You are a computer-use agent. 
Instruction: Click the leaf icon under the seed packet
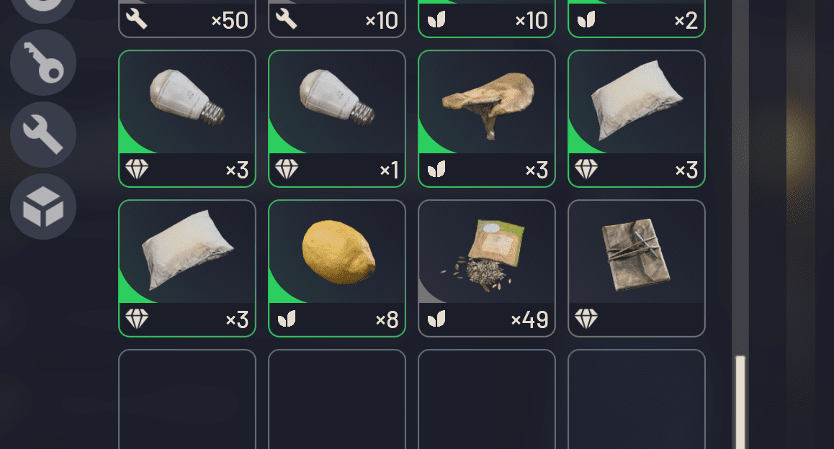point(436,319)
